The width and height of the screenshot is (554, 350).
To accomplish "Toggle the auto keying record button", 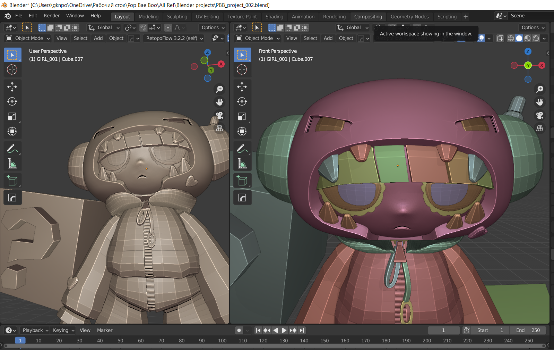I will (239, 330).
